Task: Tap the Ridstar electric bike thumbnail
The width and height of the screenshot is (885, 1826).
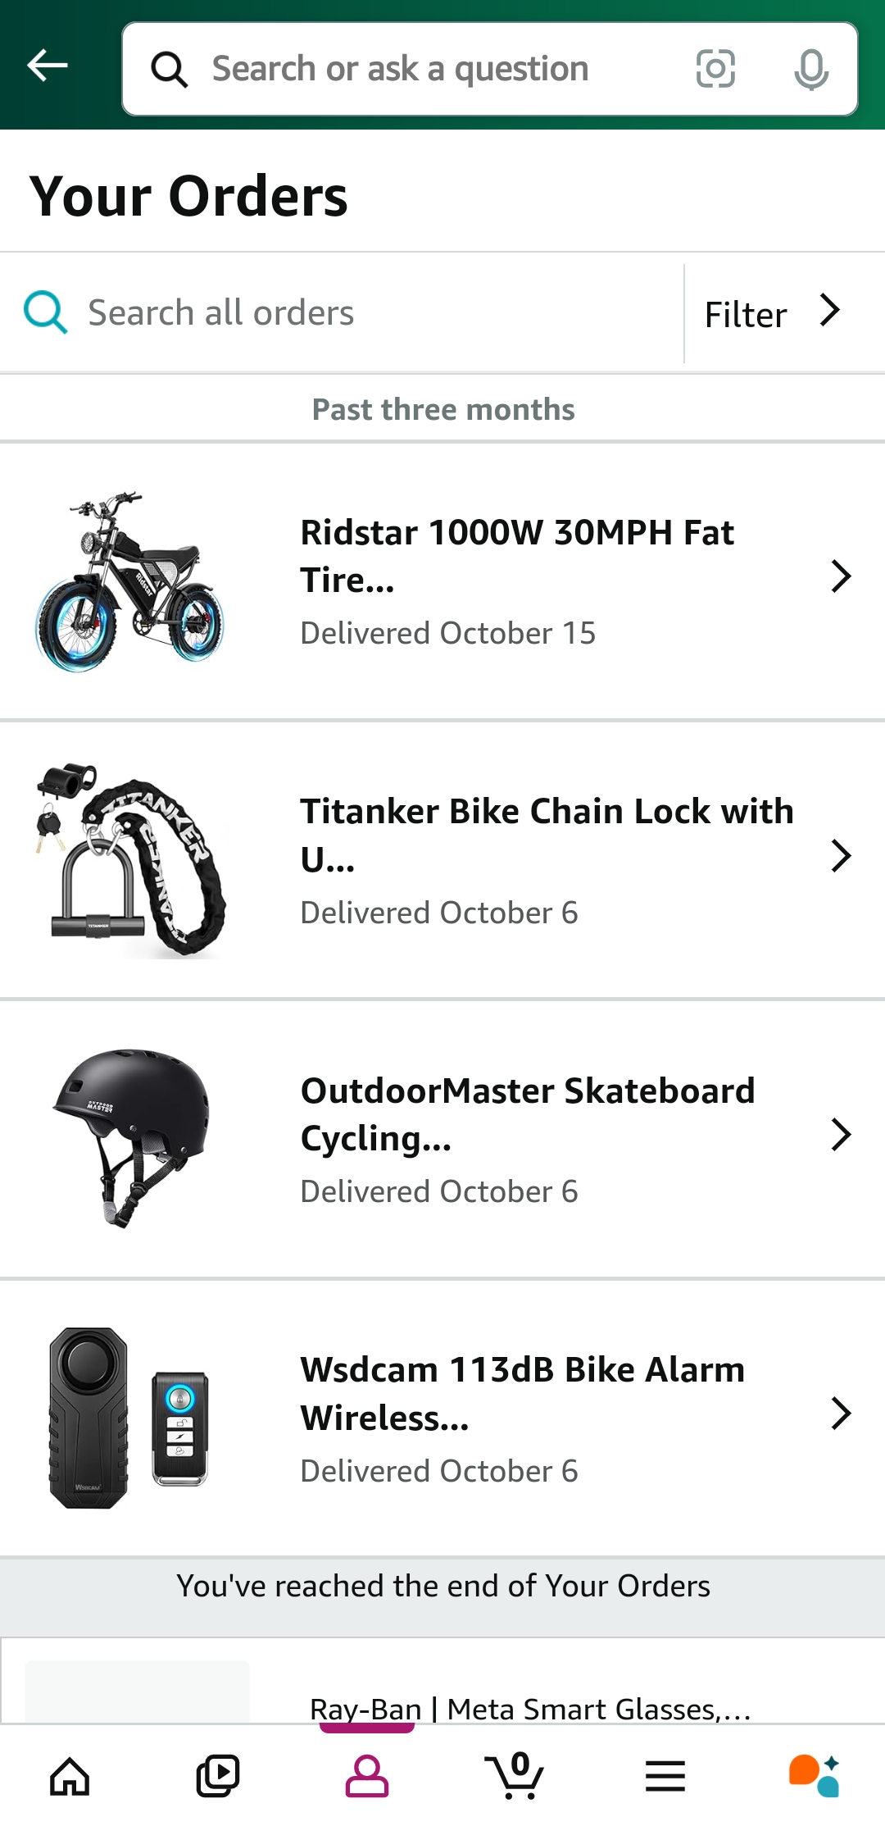Action: [x=129, y=582]
